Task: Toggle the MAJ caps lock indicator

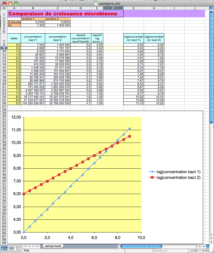Action: point(205,251)
